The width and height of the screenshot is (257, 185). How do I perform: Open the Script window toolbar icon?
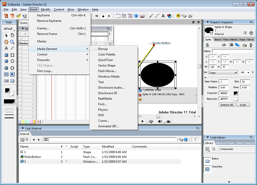pos(184,16)
